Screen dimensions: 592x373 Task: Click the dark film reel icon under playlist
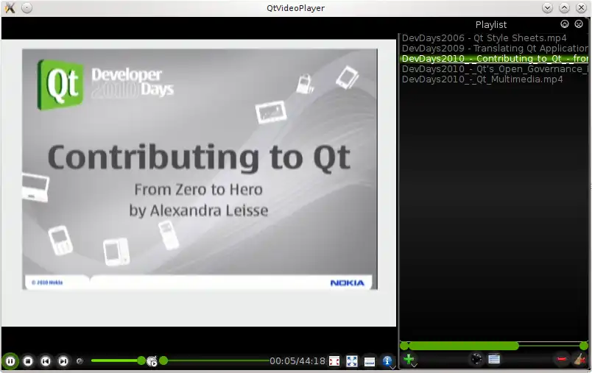(x=476, y=359)
